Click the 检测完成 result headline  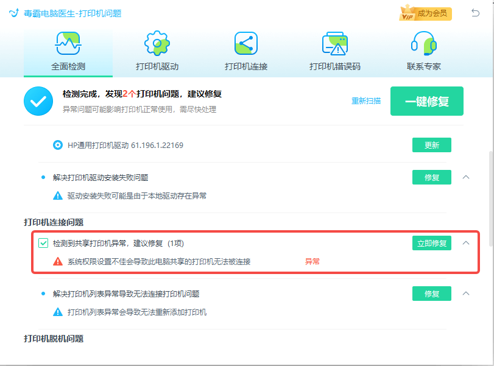[x=142, y=94]
